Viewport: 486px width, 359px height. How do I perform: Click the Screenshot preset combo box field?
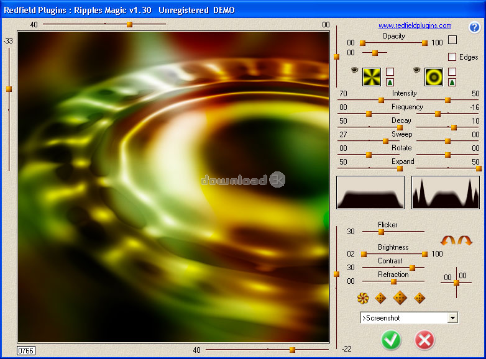tap(404, 318)
